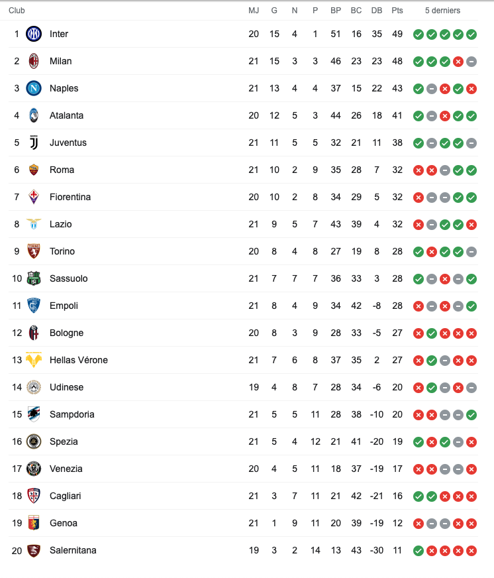Open the Atalanta team link
The height and width of the screenshot is (578, 494).
pos(66,115)
